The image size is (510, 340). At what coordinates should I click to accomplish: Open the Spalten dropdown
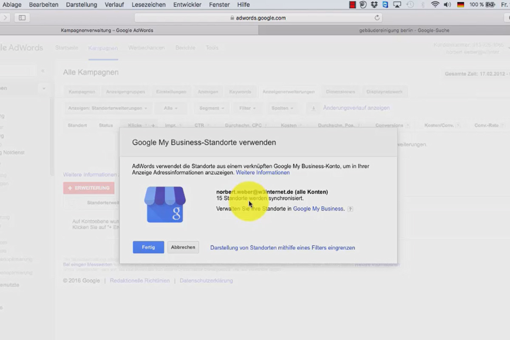coord(282,108)
